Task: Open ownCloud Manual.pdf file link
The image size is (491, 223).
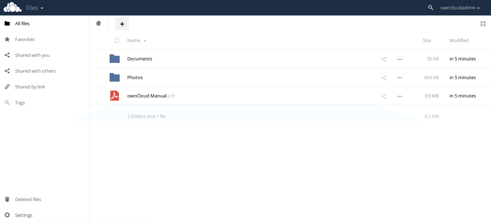Action: click(151, 96)
